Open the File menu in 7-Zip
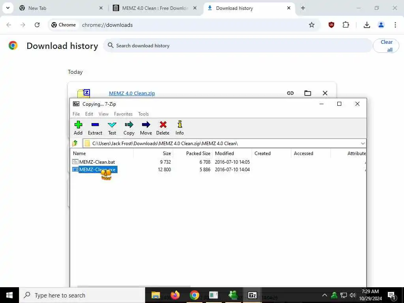Screen dimensions: 404x303 [x=76, y=114]
